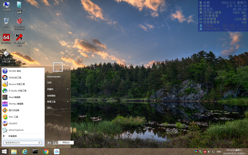
Task: Open Documents (文档) in the Start menu
Action: point(49,83)
